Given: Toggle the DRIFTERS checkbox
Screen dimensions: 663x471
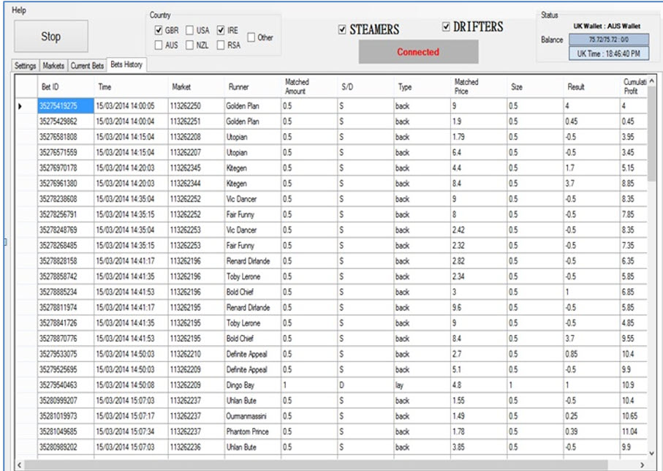Looking at the screenshot, I should pos(446,26).
